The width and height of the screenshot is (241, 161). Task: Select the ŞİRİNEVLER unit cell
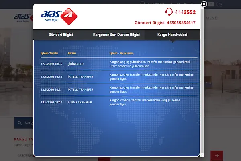[76, 64]
